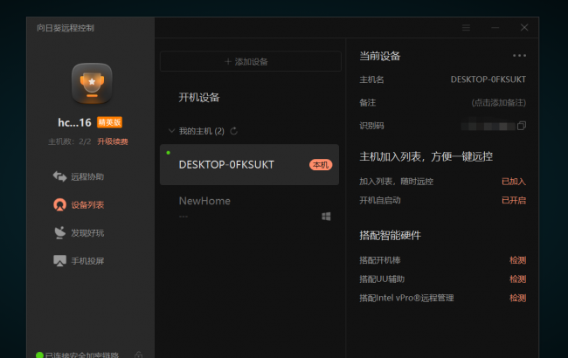Click 检测 for Intel vPro远程管理
The image size is (568, 358).
(517, 298)
